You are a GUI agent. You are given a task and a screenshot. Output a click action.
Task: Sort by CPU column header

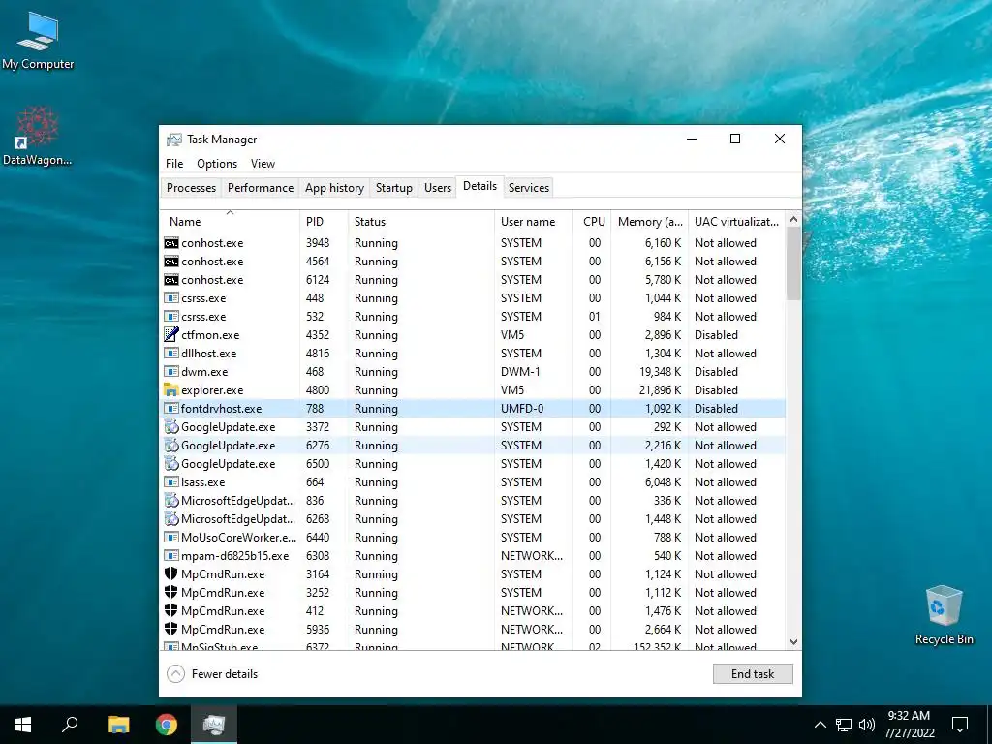[592, 222]
